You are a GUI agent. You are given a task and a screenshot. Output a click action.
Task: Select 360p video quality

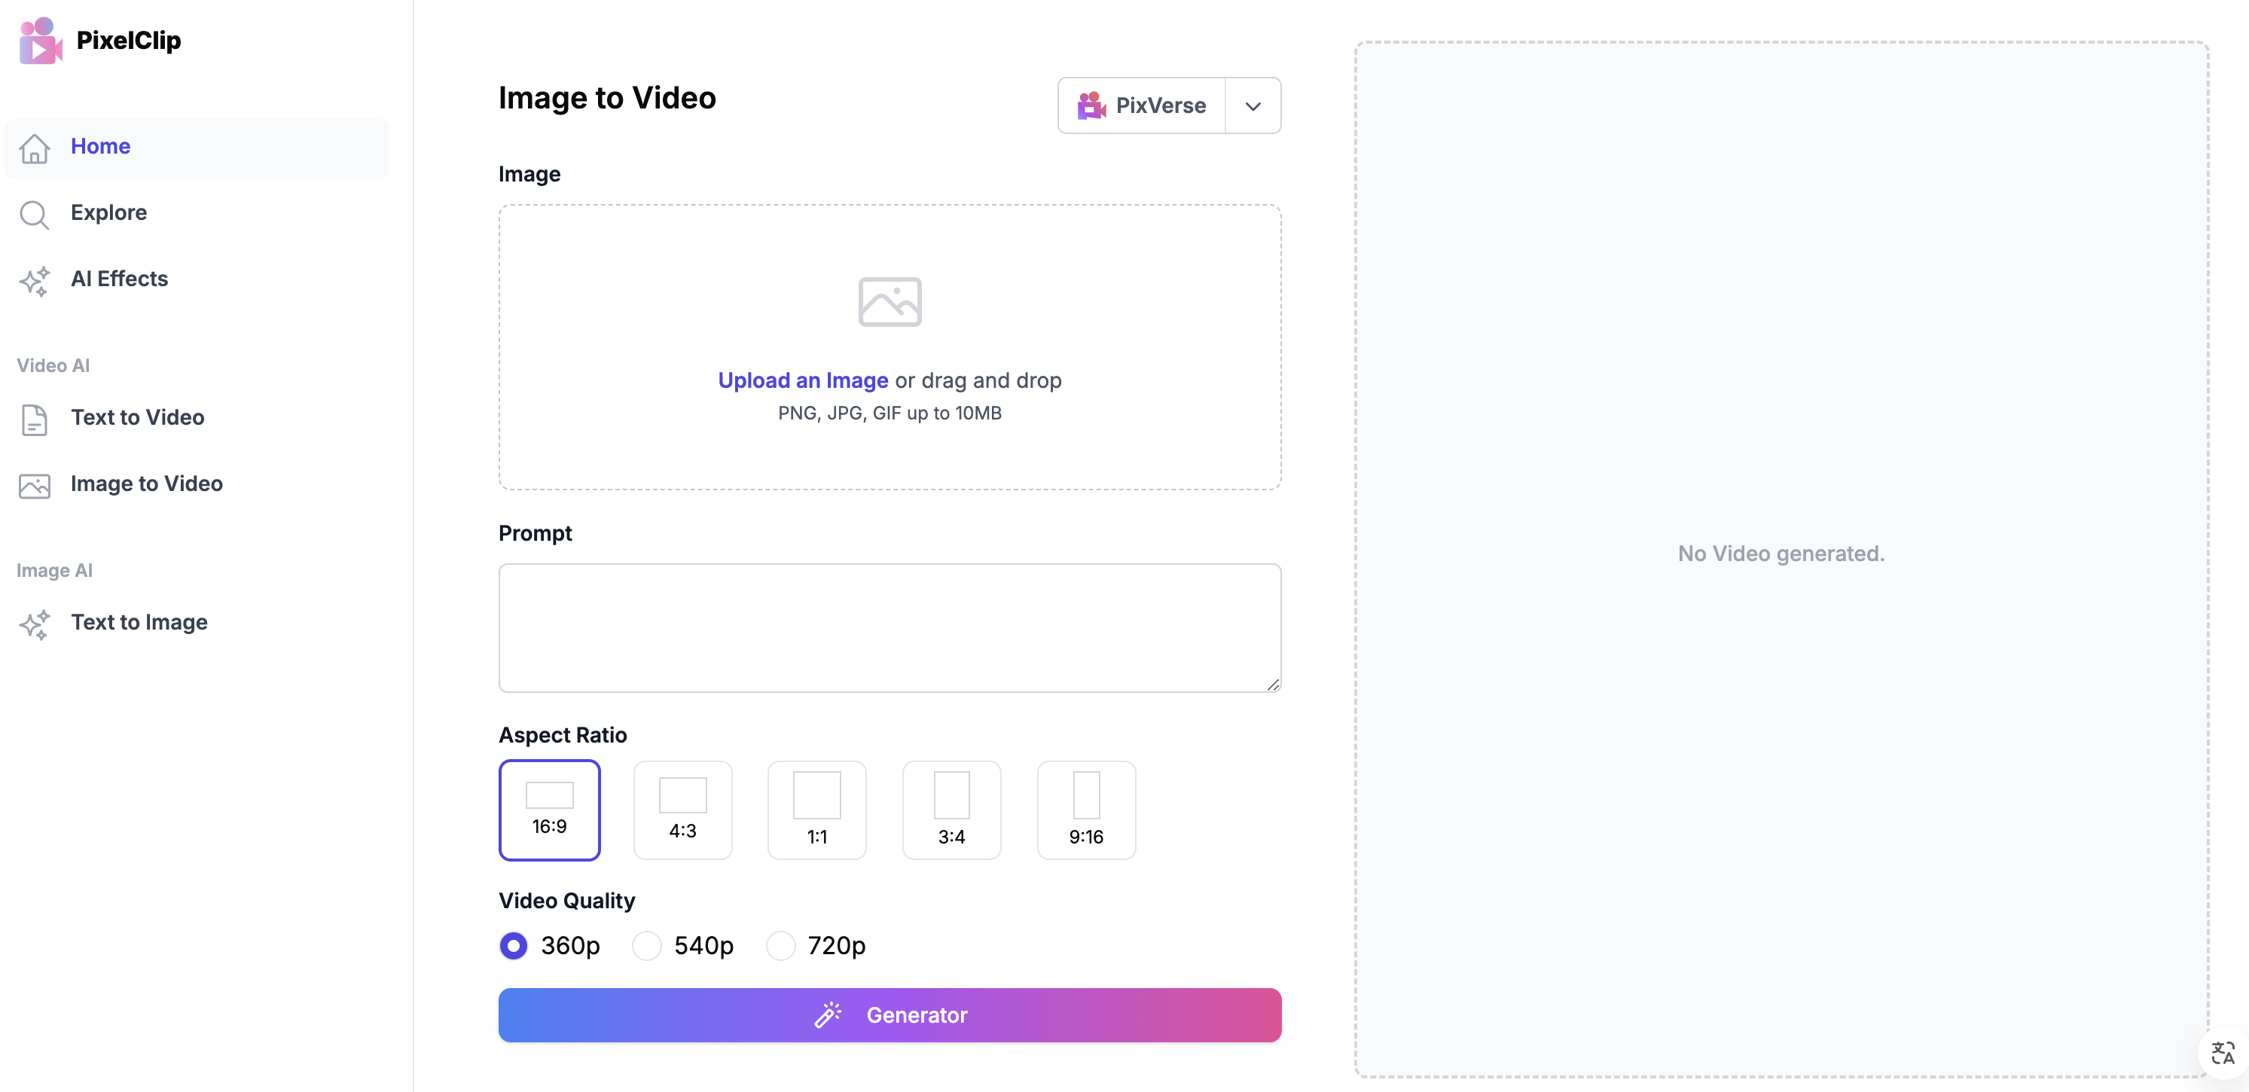[514, 945]
